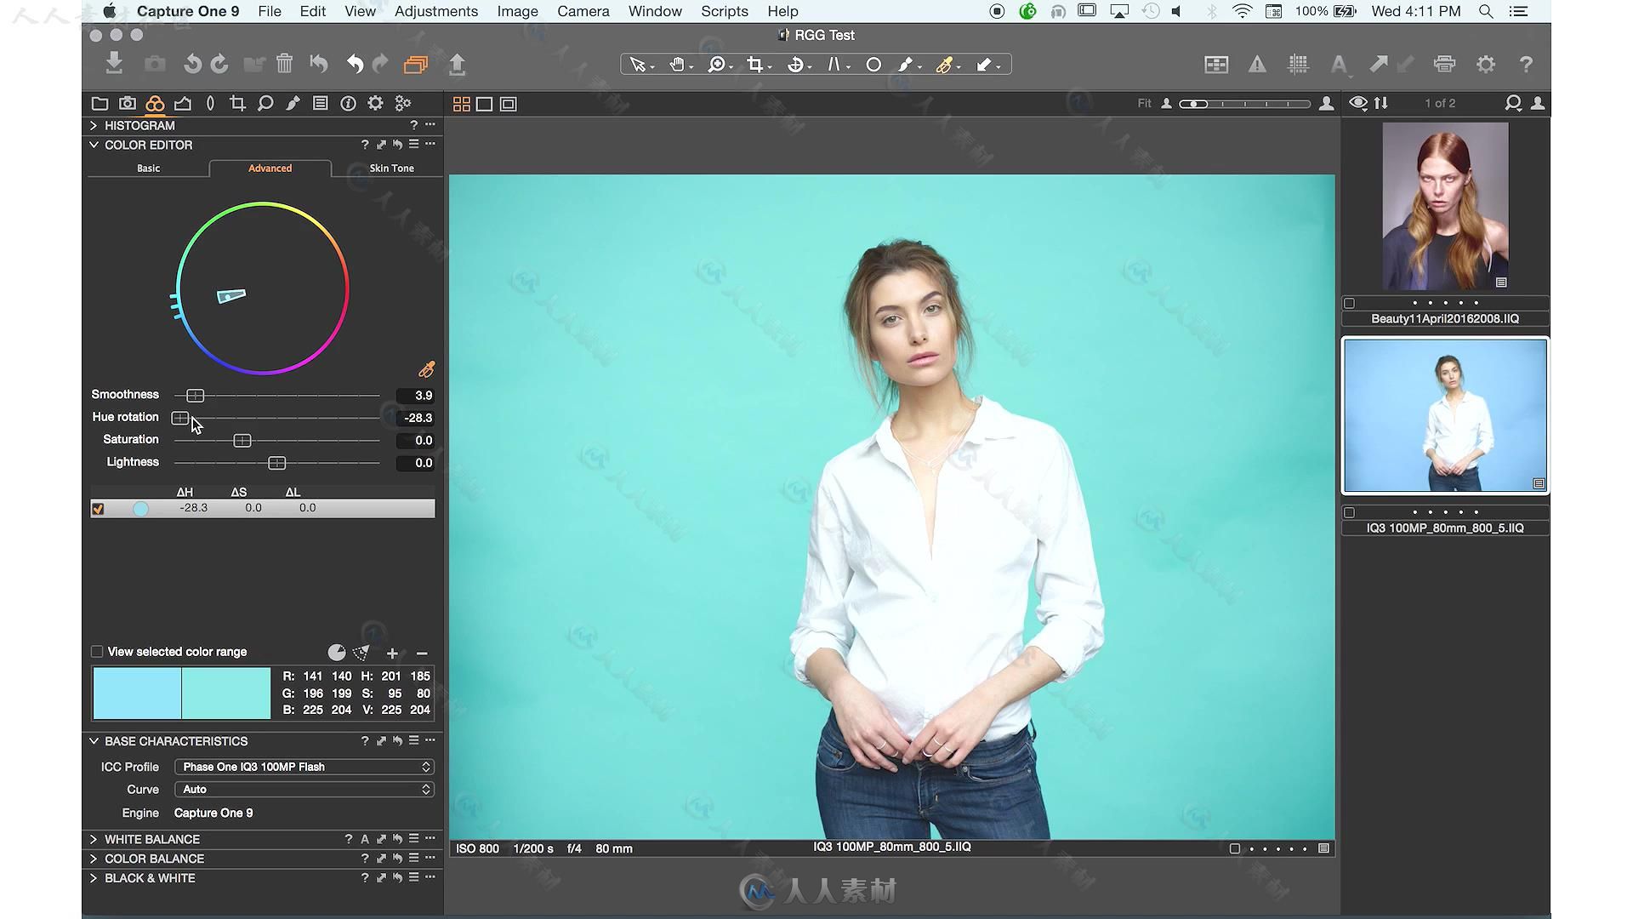The height and width of the screenshot is (919, 1633).
Task: Open the Image menu
Action: [518, 11]
